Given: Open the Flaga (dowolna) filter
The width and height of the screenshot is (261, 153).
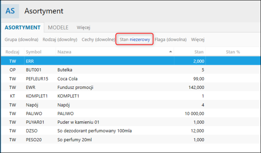Looking at the screenshot, I should pos(171,40).
